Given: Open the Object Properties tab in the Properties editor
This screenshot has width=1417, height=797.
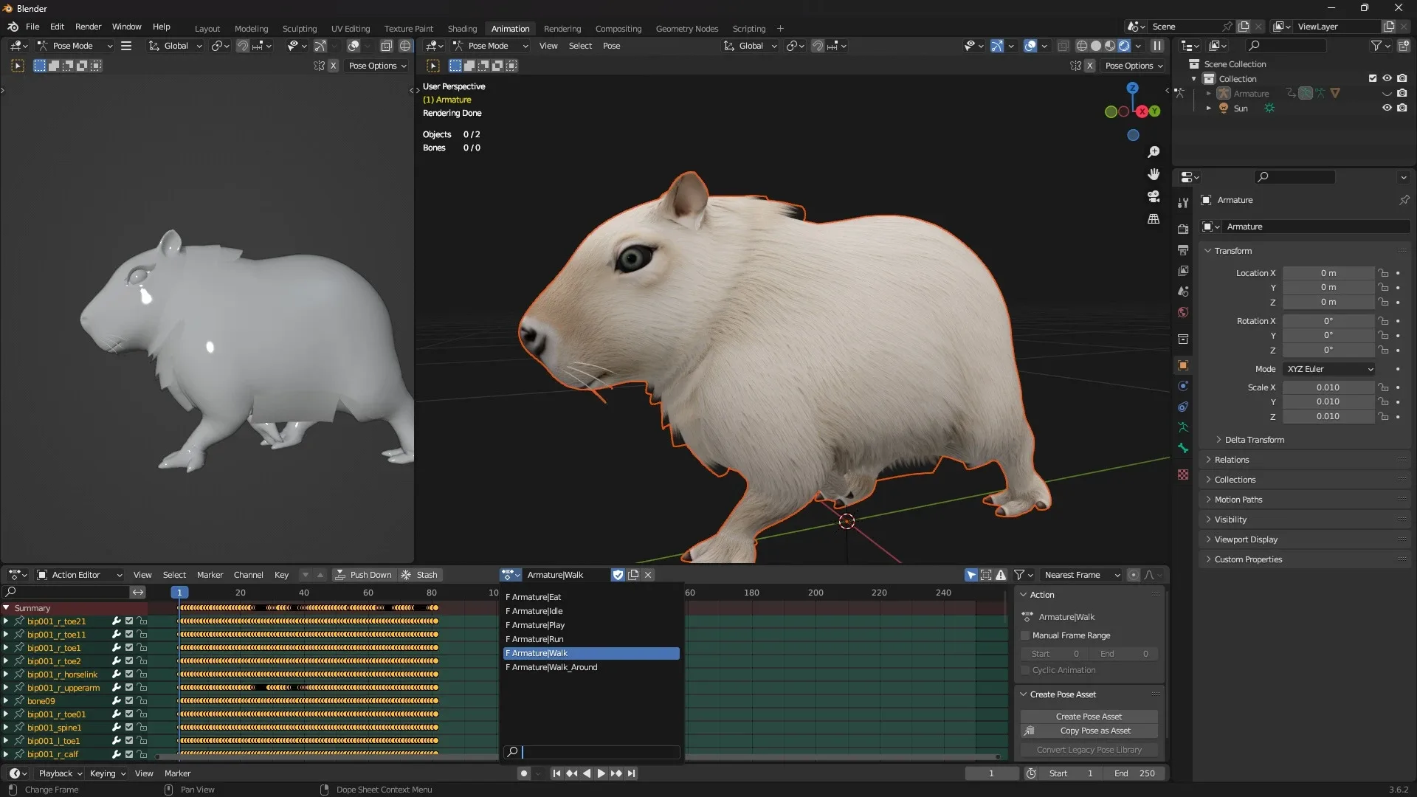Looking at the screenshot, I should pyautogui.click(x=1182, y=365).
